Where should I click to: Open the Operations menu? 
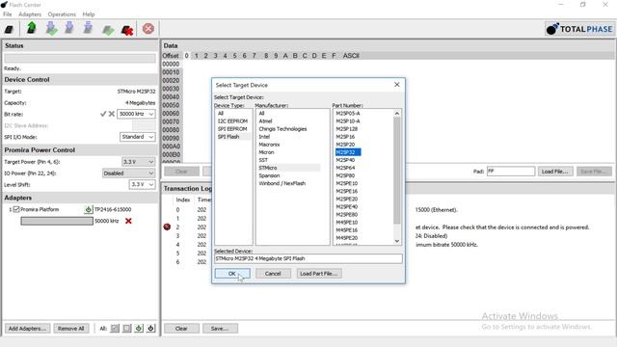tap(62, 14)
